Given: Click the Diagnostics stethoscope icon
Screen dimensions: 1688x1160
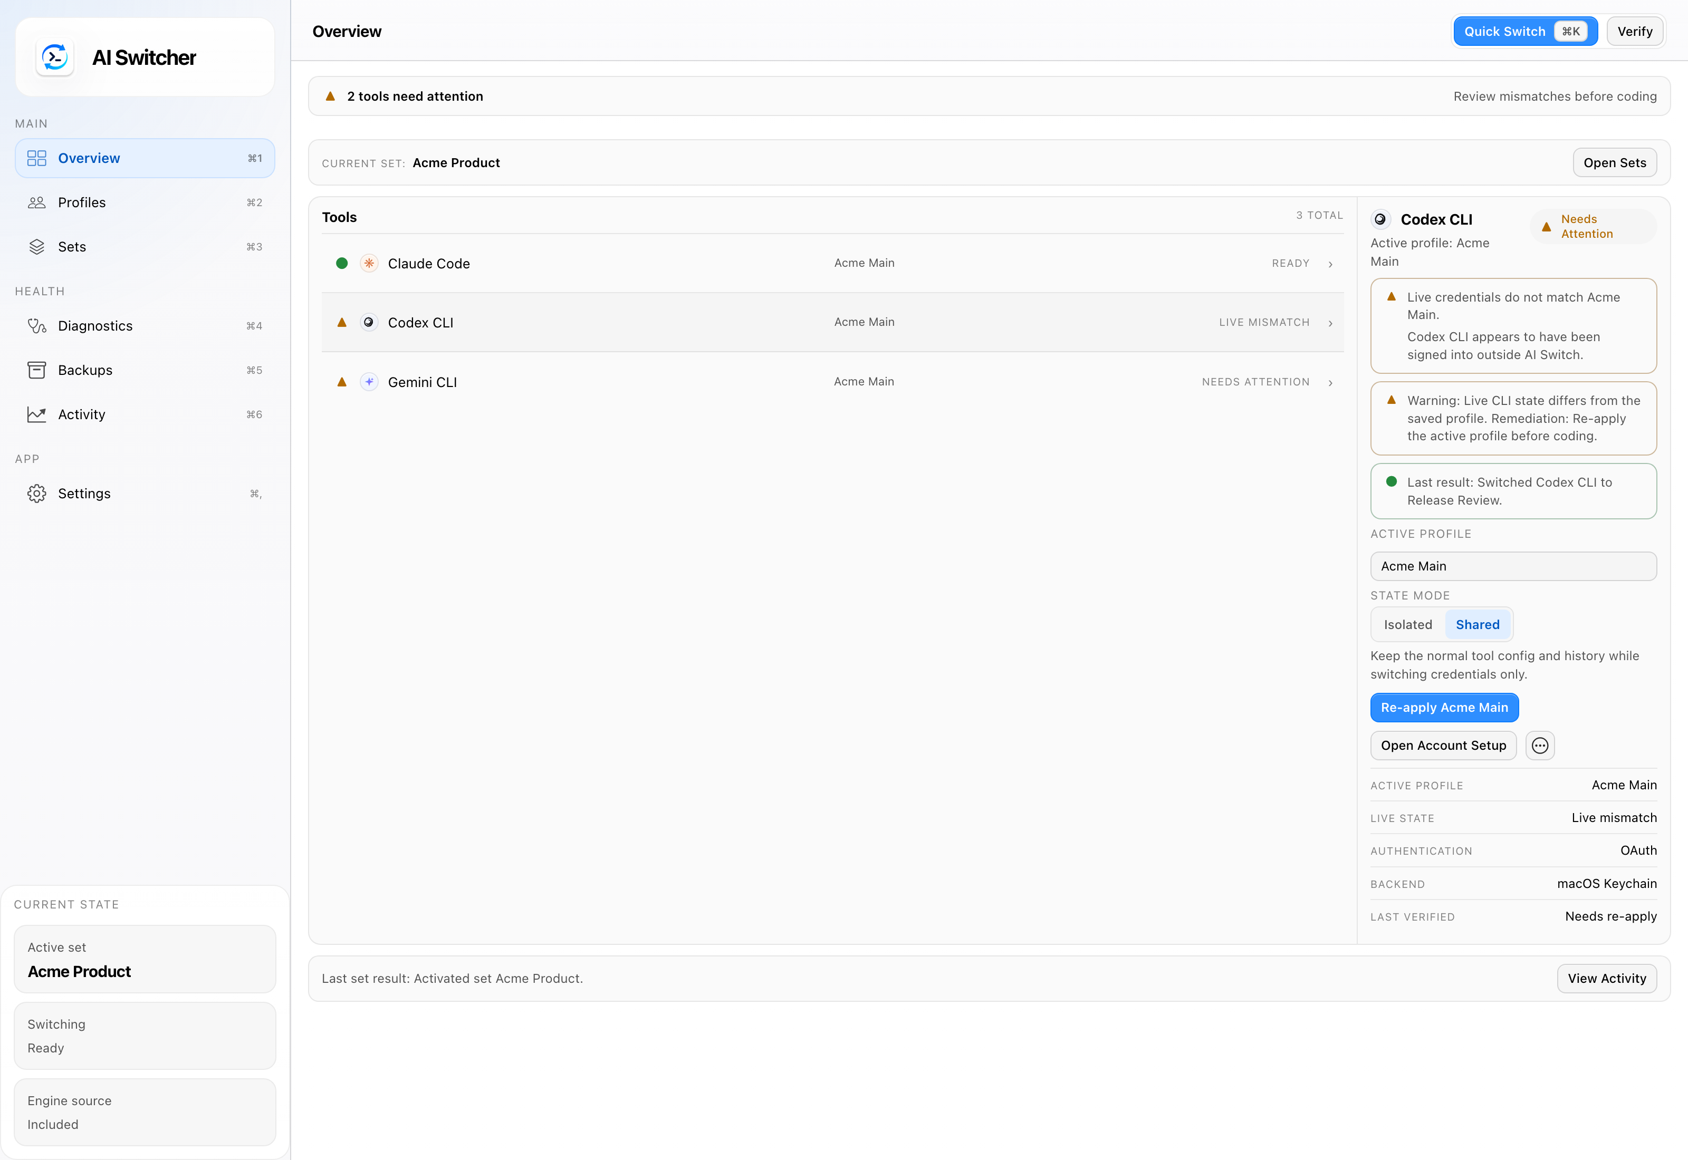Looking at the screenshot, I should (x=36, y=326).
